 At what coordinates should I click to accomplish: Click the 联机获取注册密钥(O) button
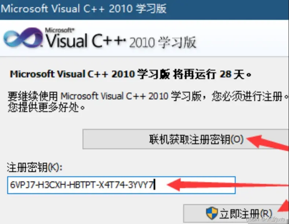(186, 139)
